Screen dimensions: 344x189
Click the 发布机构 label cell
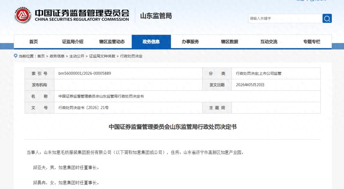click(x=39, y=85)
